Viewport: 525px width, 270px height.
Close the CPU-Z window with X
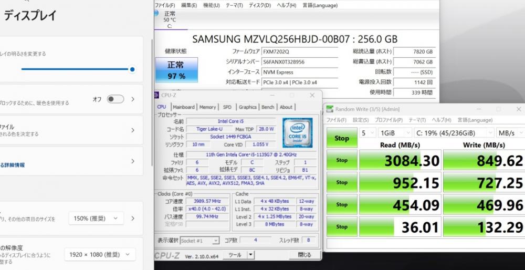click(312, 96)
